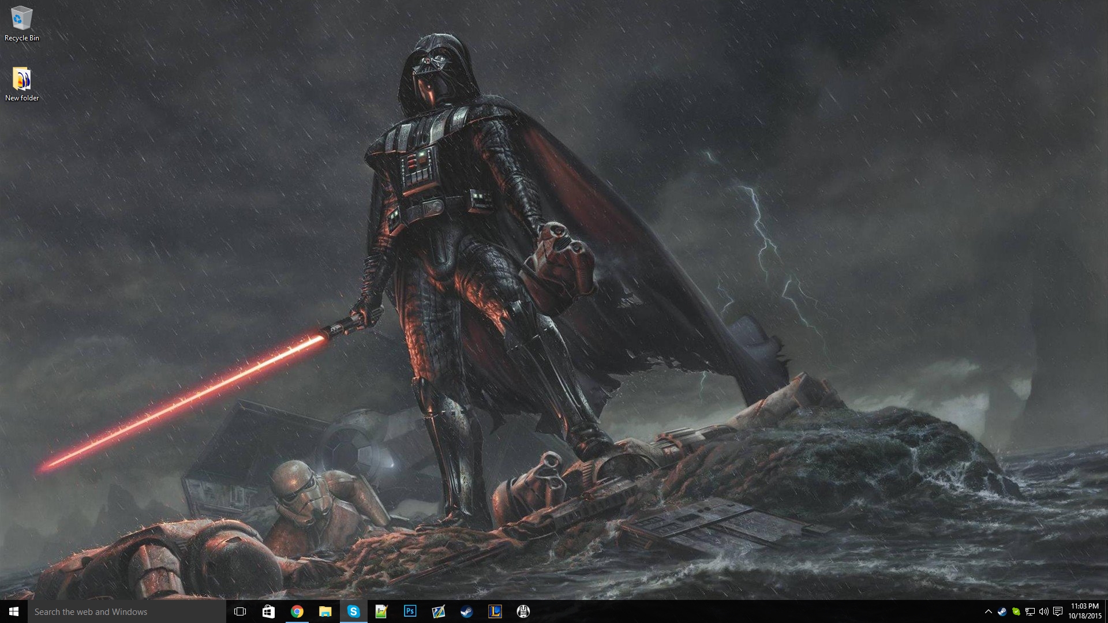Open League of Legends from the taskbar
The height and width of the screenshot is (623, 1108).
495,612
